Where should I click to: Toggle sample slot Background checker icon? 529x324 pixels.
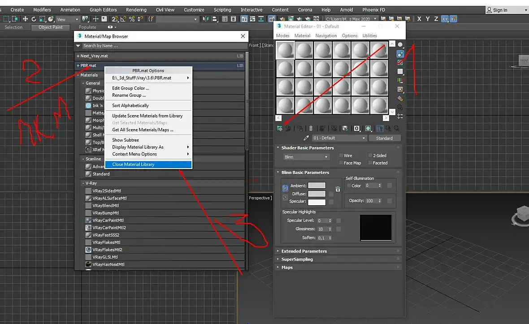coord(400,63)
